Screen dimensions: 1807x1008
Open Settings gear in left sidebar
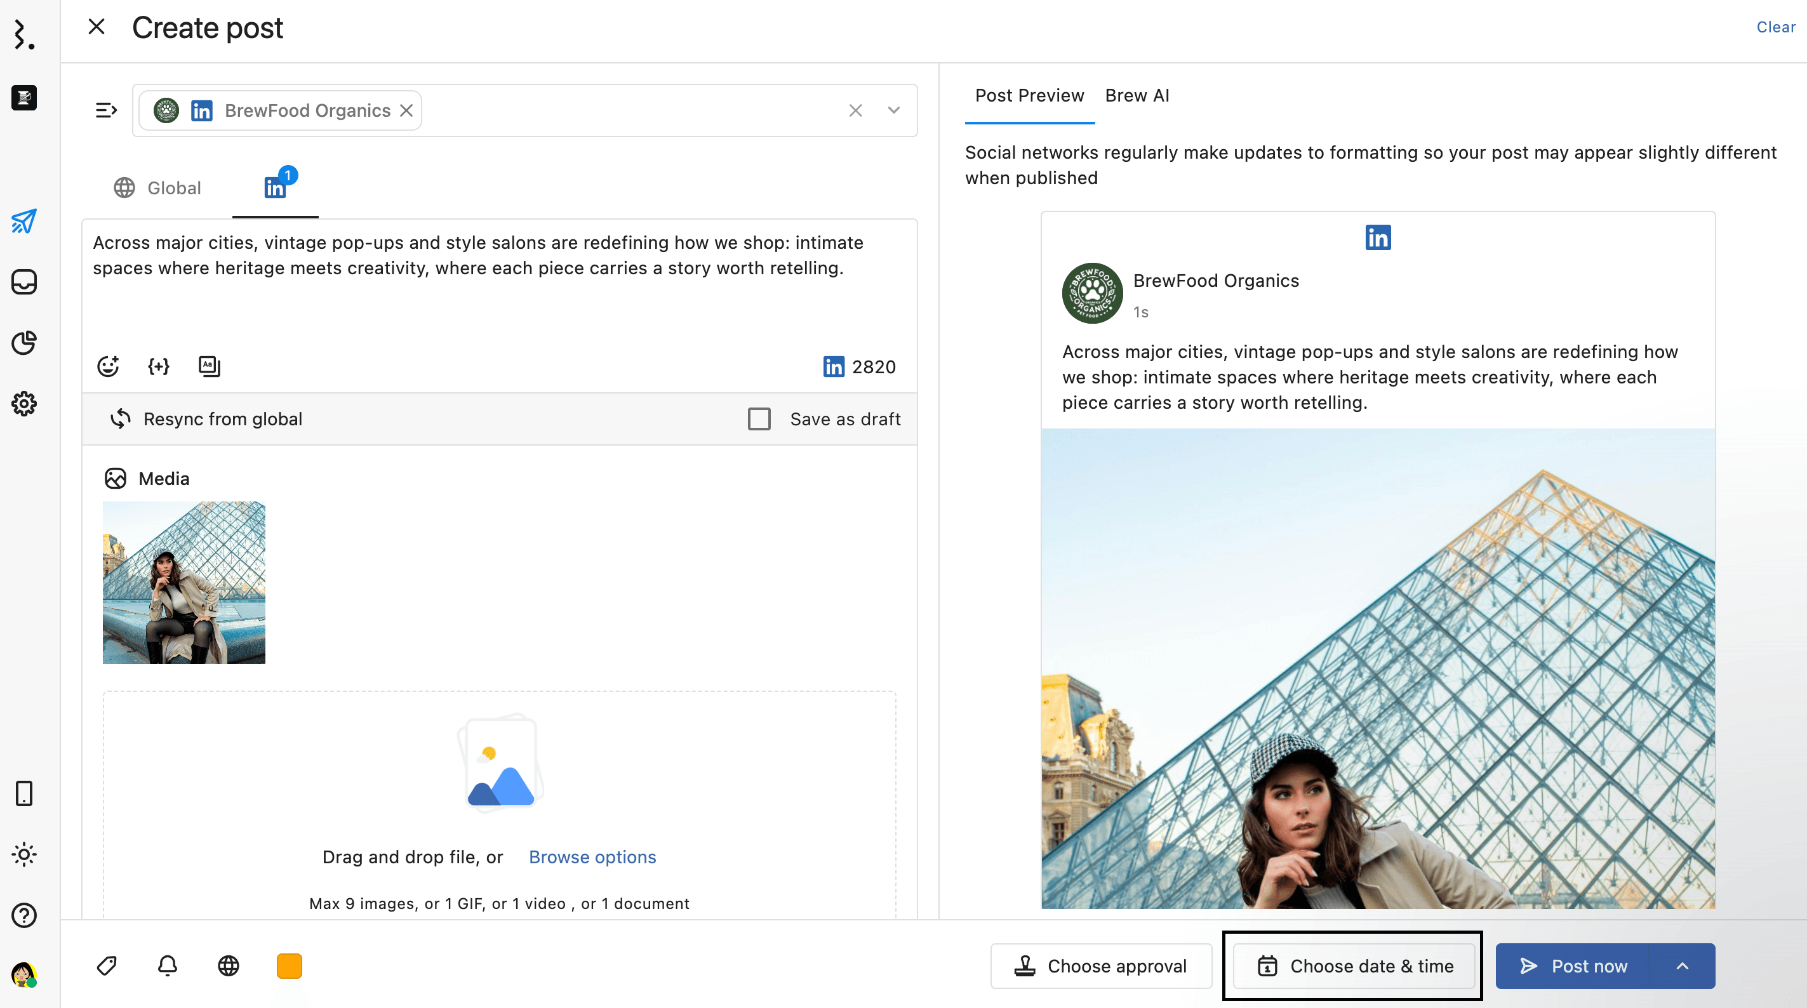[x=24, y=404]
